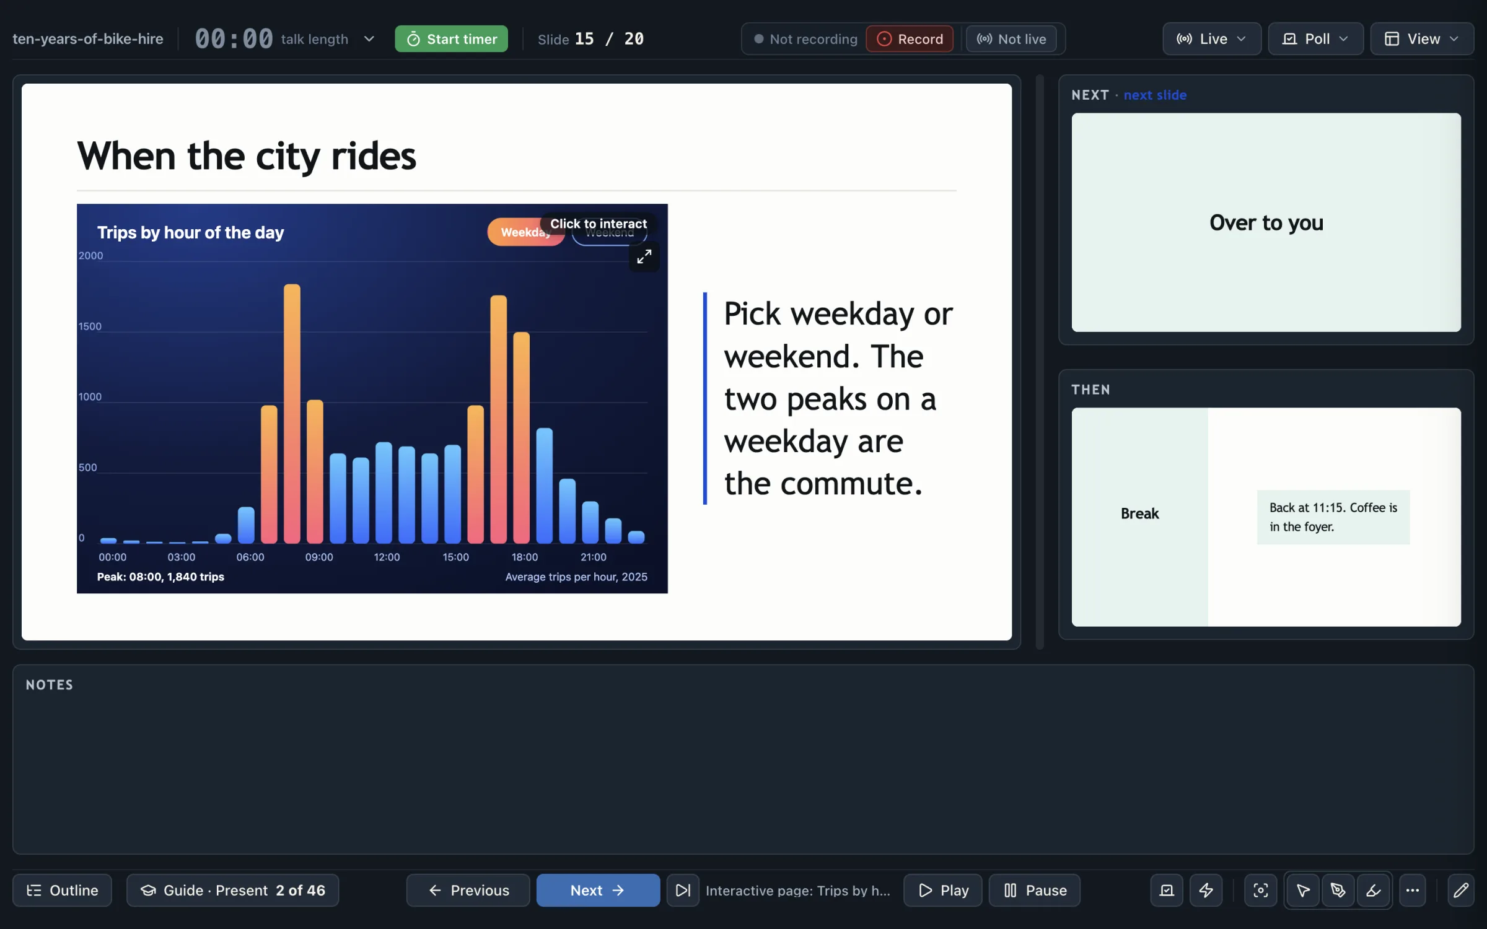The height and width of the screenshot is (929, 1487).
Task: Click the panel divider handle beside the slide
Action: 1040,362
